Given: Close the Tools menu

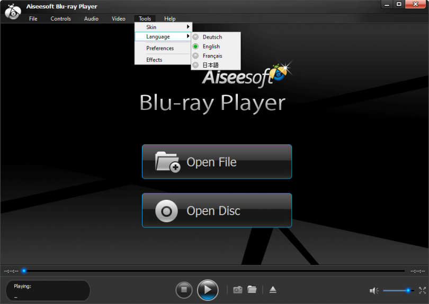Looking at the screenshot, I should (145, 19).
